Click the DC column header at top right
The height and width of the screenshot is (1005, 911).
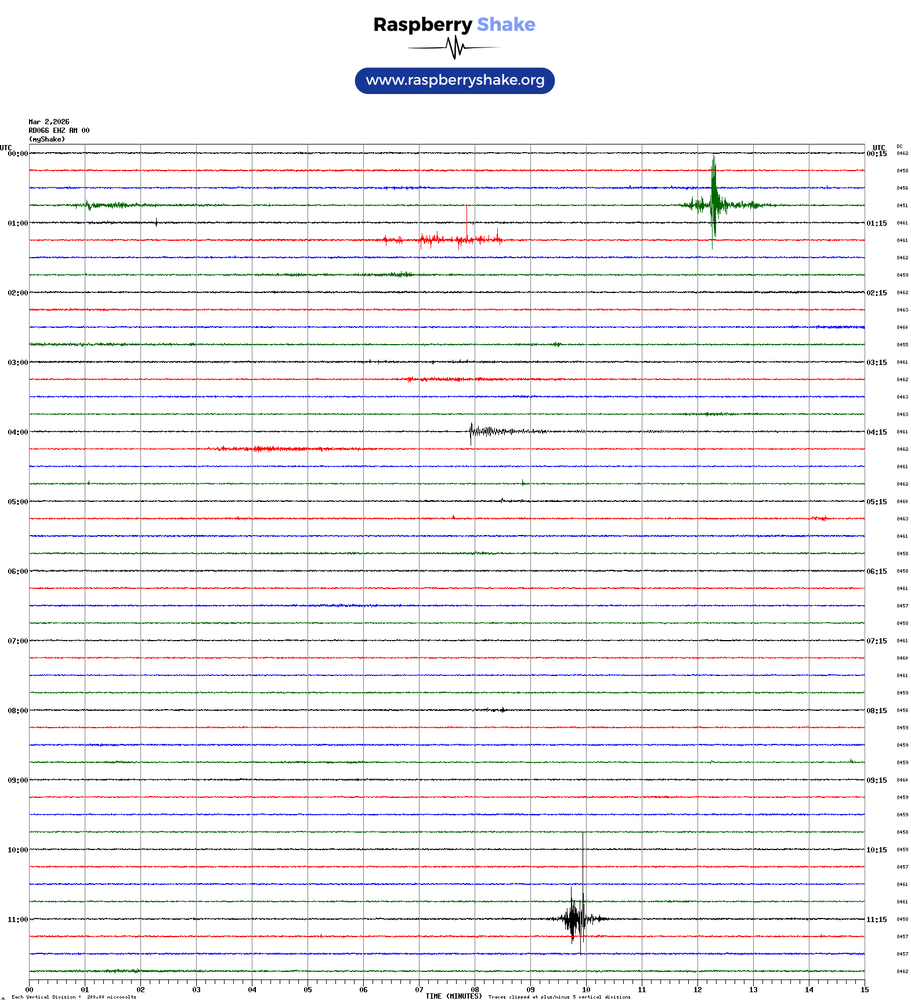pyautogui.click(x=899, y=147)
